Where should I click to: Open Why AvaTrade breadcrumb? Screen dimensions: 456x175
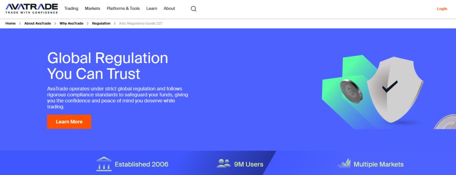point(72,23)
